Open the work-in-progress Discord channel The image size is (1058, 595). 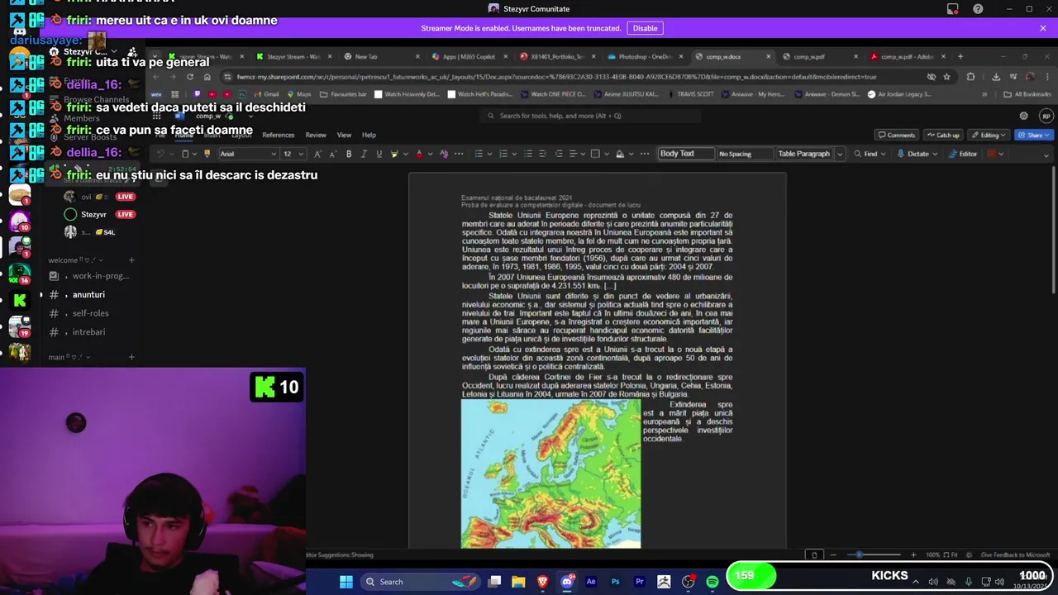100,276
